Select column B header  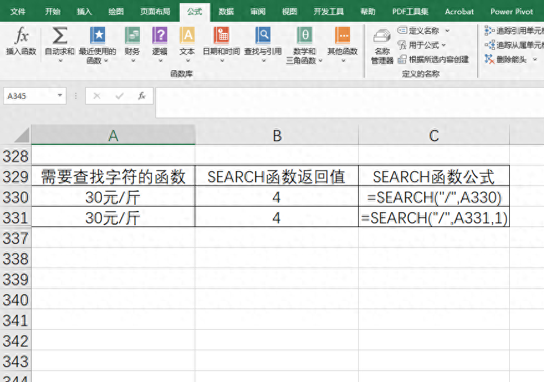277,135
